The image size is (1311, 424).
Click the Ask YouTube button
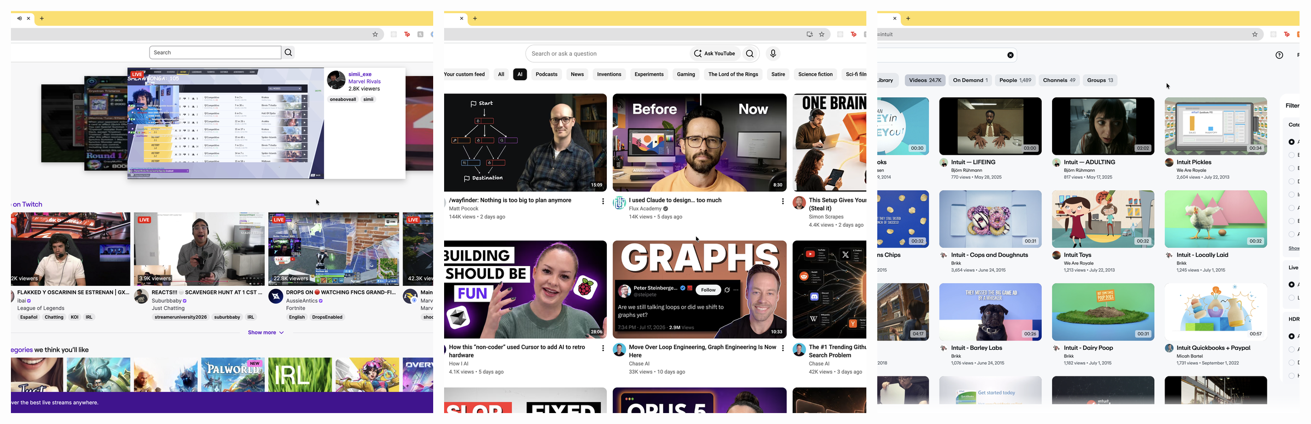[714, 54]
